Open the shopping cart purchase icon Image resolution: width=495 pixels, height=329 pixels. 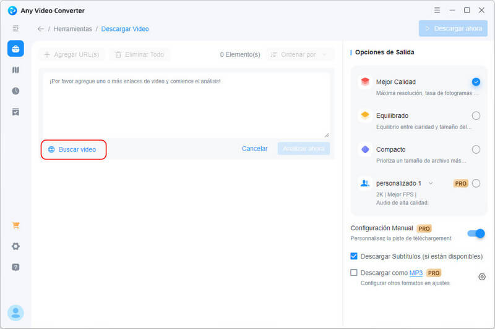pos(15,225)
